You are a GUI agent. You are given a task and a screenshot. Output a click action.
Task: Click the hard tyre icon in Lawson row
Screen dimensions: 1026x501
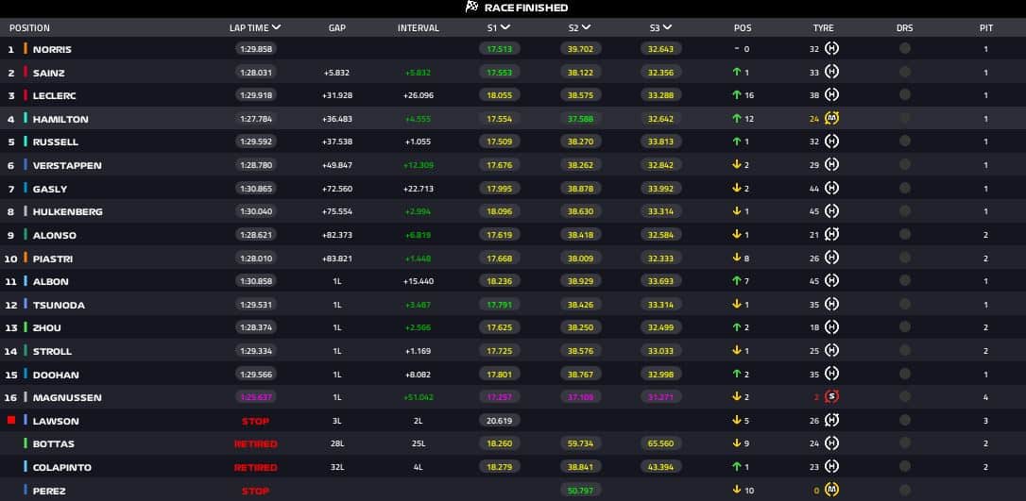831,420
